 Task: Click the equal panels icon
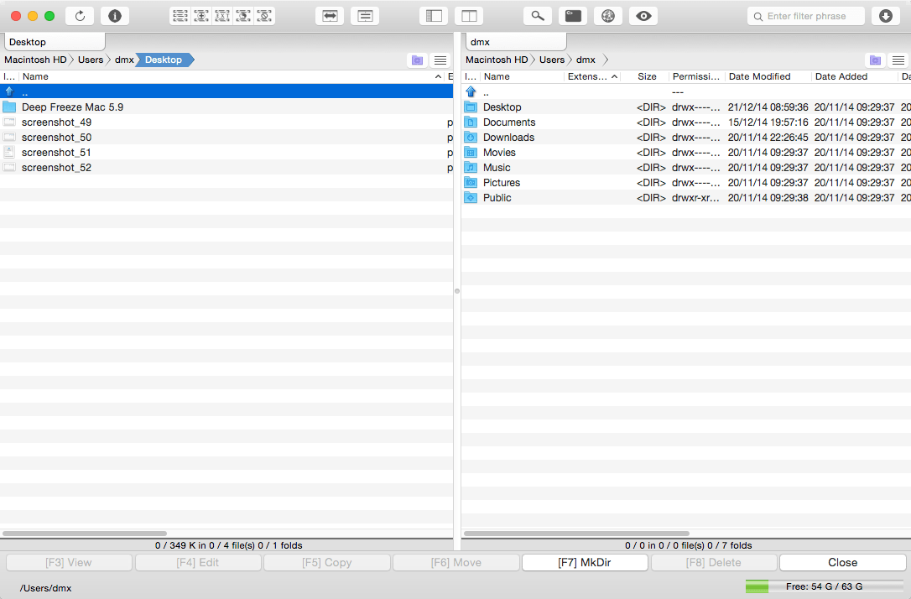tap(365, 16)
